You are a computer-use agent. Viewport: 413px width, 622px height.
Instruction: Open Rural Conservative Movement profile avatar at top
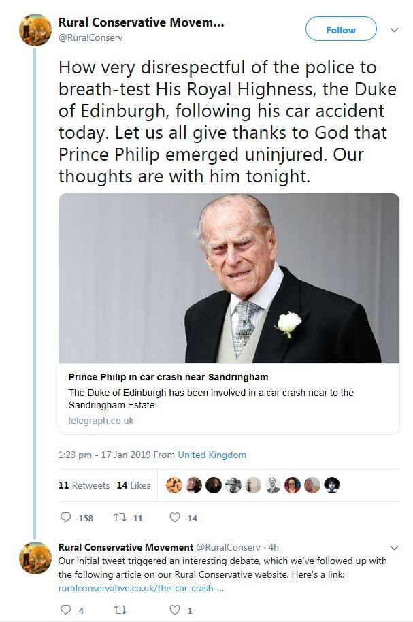tap(35, 30)
